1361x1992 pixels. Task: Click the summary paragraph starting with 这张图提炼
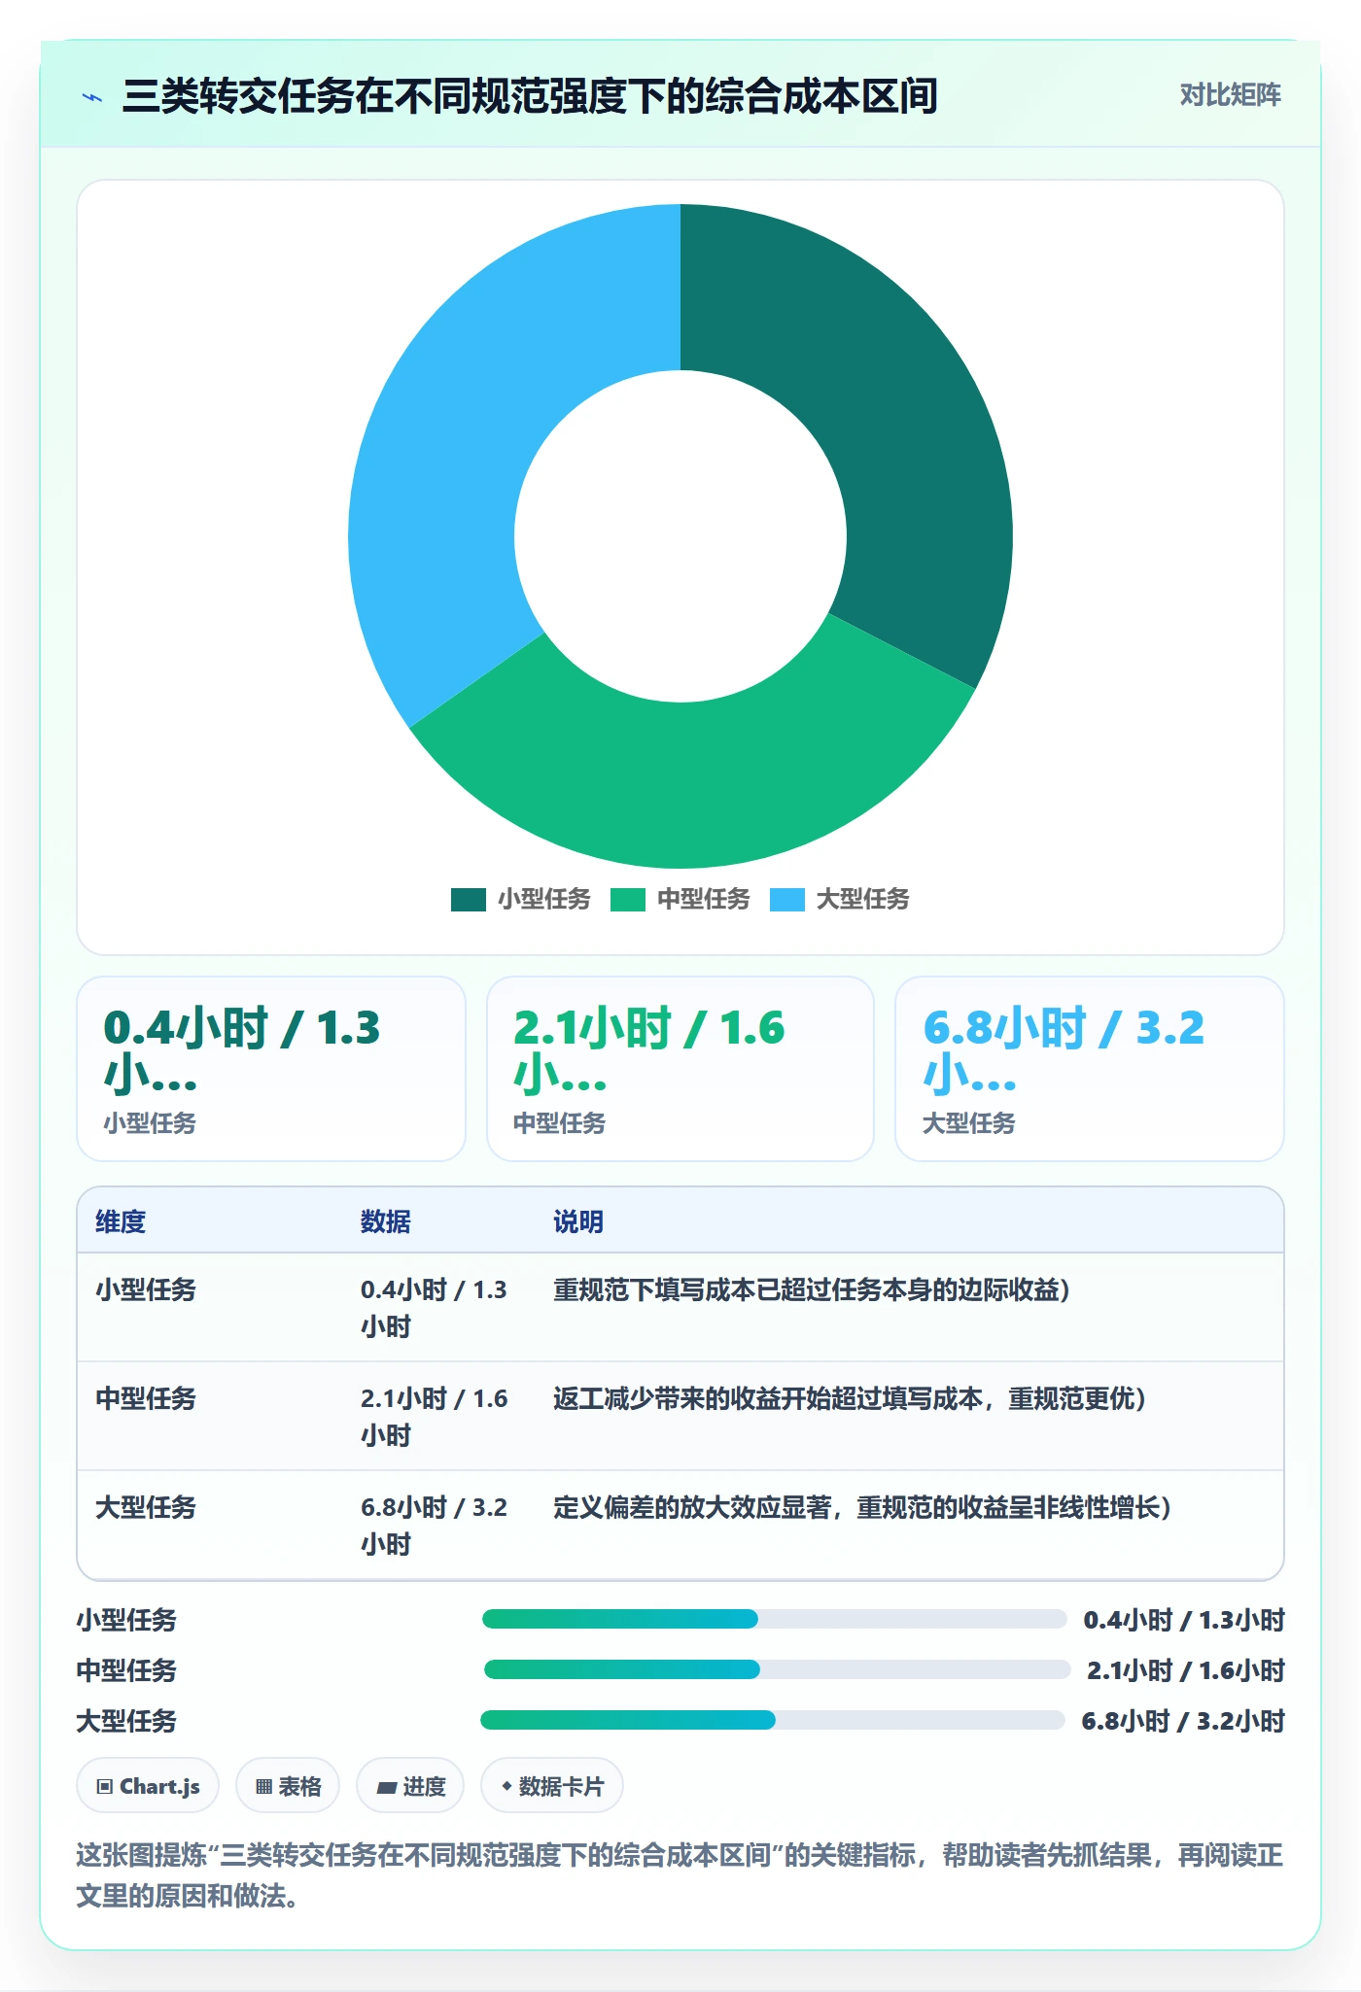680,1875
